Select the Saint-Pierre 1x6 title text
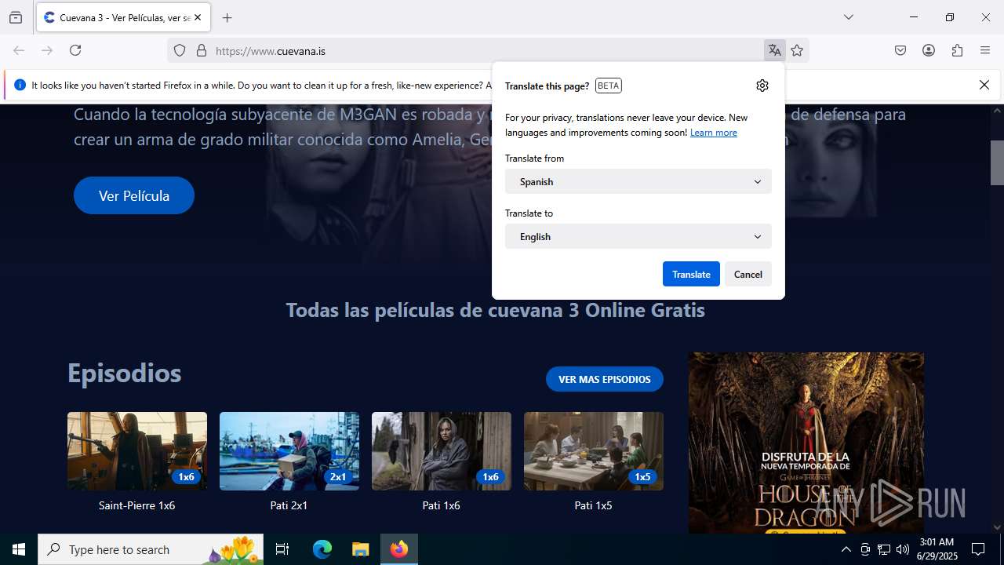The width and height of the screenshot is (1004, 565). coord(137,505)
